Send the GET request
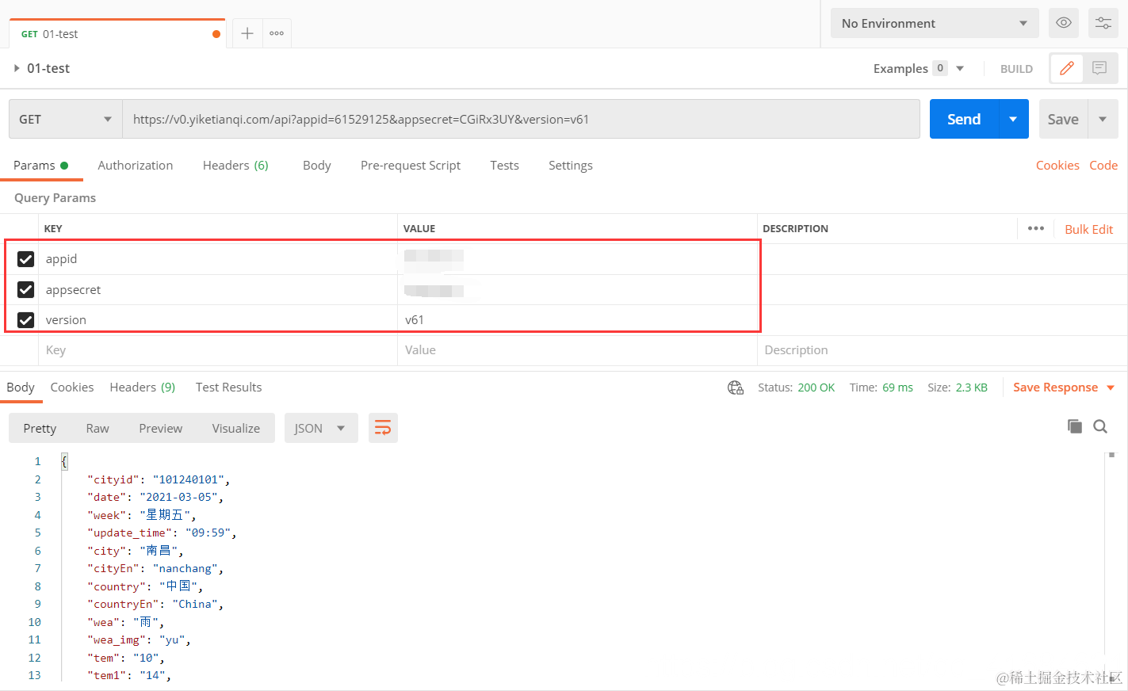 click(x=964, y=119)
